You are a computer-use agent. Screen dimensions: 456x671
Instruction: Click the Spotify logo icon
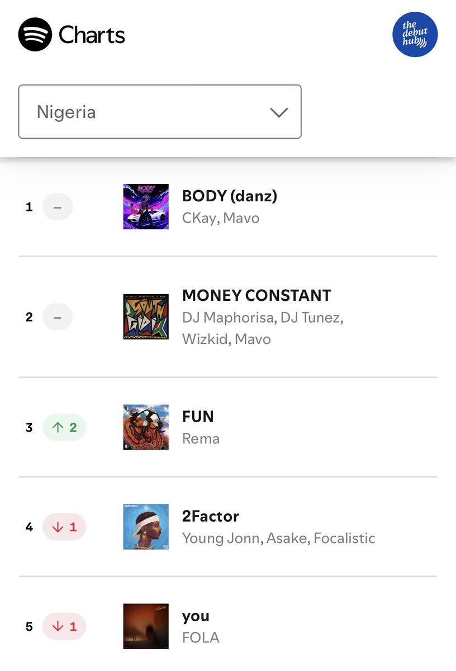[35, 35]
